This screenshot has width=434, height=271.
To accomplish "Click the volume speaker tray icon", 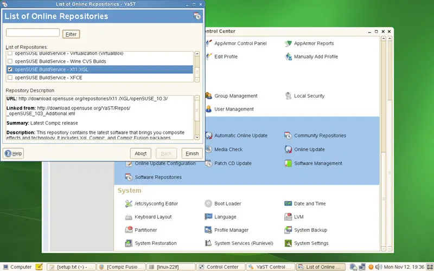I will (x=379, y=267).
